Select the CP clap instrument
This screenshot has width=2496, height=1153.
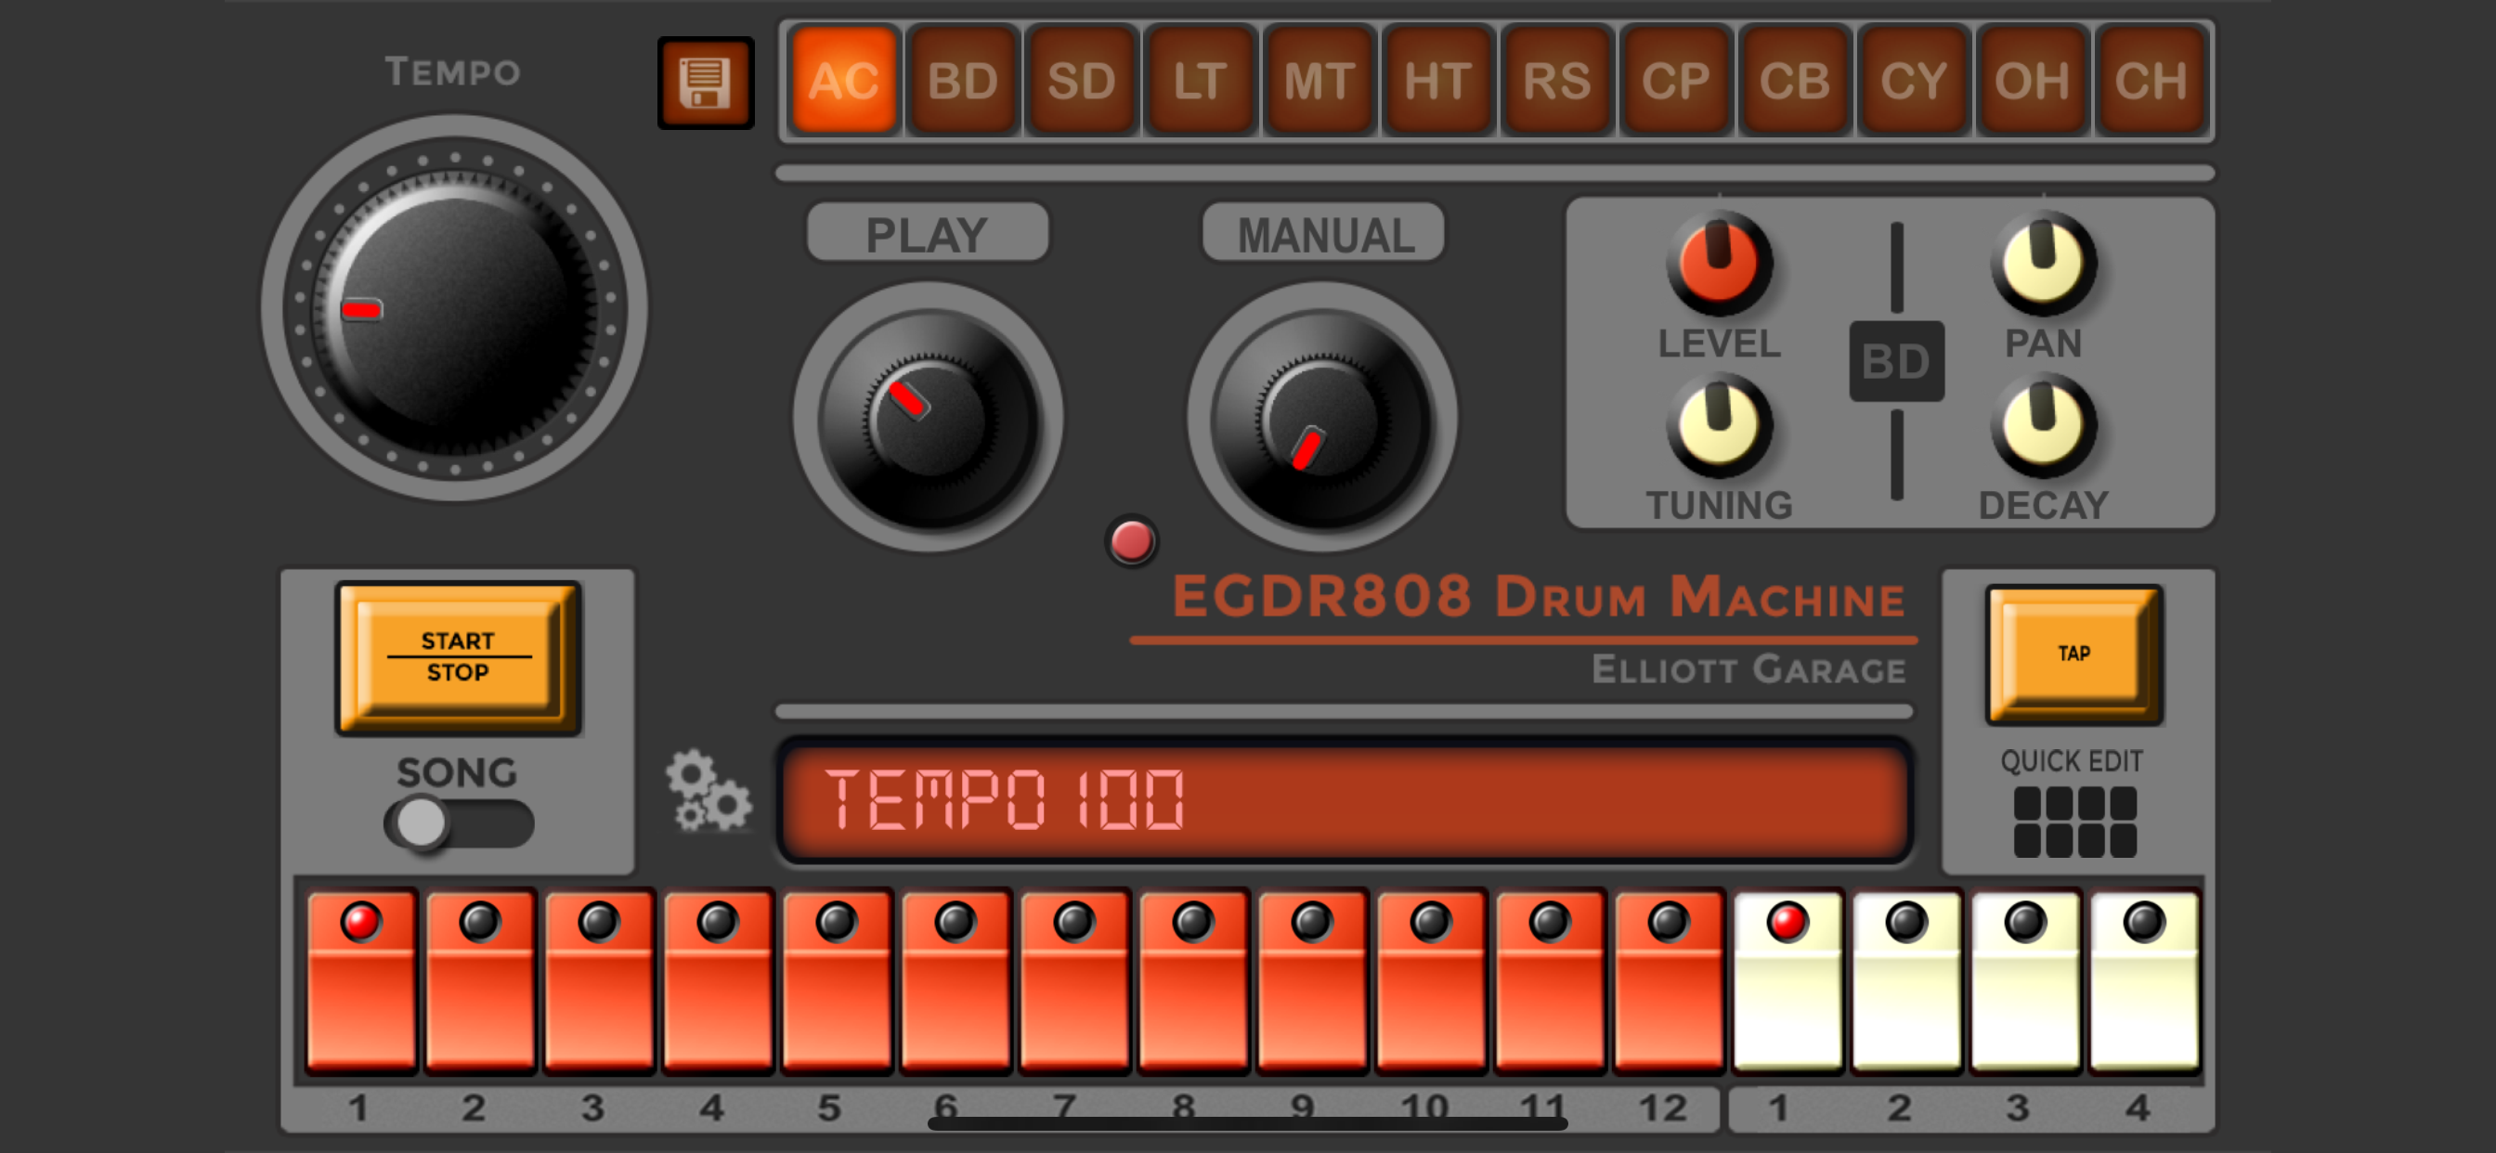pos(1676,81)
